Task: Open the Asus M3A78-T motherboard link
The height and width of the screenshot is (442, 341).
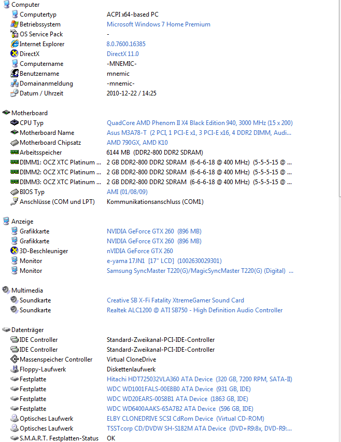Action: (199, 133)
